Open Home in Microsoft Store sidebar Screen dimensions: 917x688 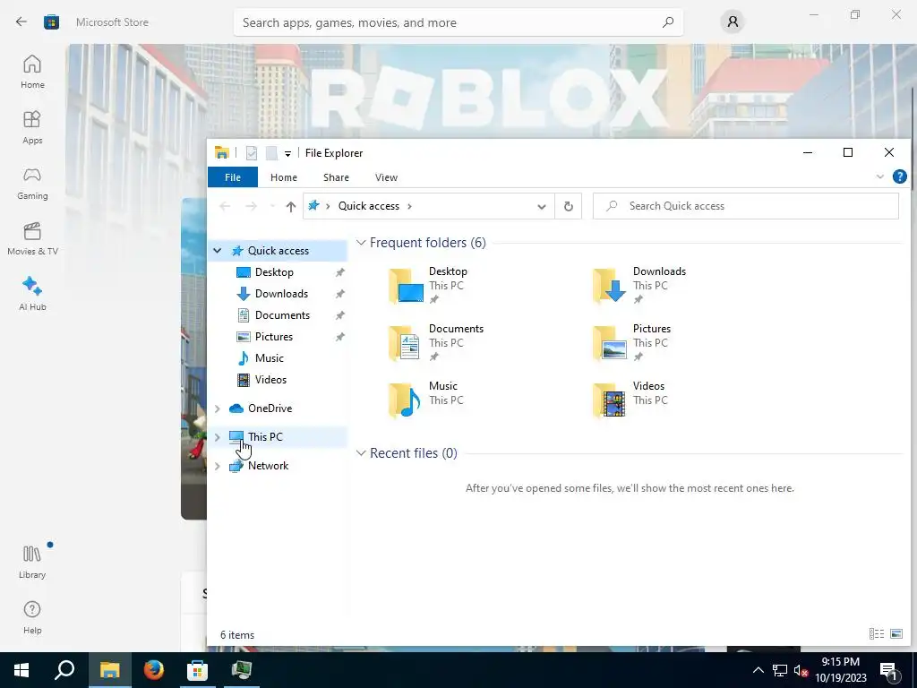[x=32, y=72]
